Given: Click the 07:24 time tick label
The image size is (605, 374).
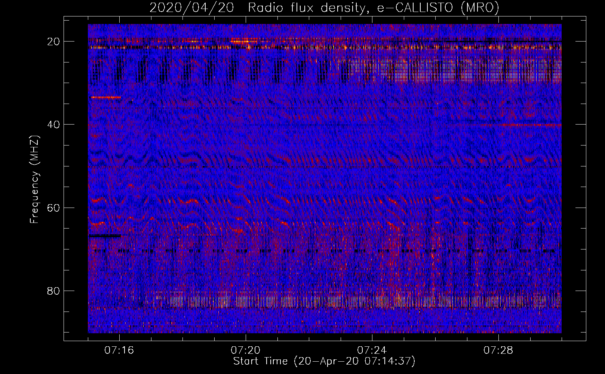Looking at the screenshot, I should tap(372, 350).
